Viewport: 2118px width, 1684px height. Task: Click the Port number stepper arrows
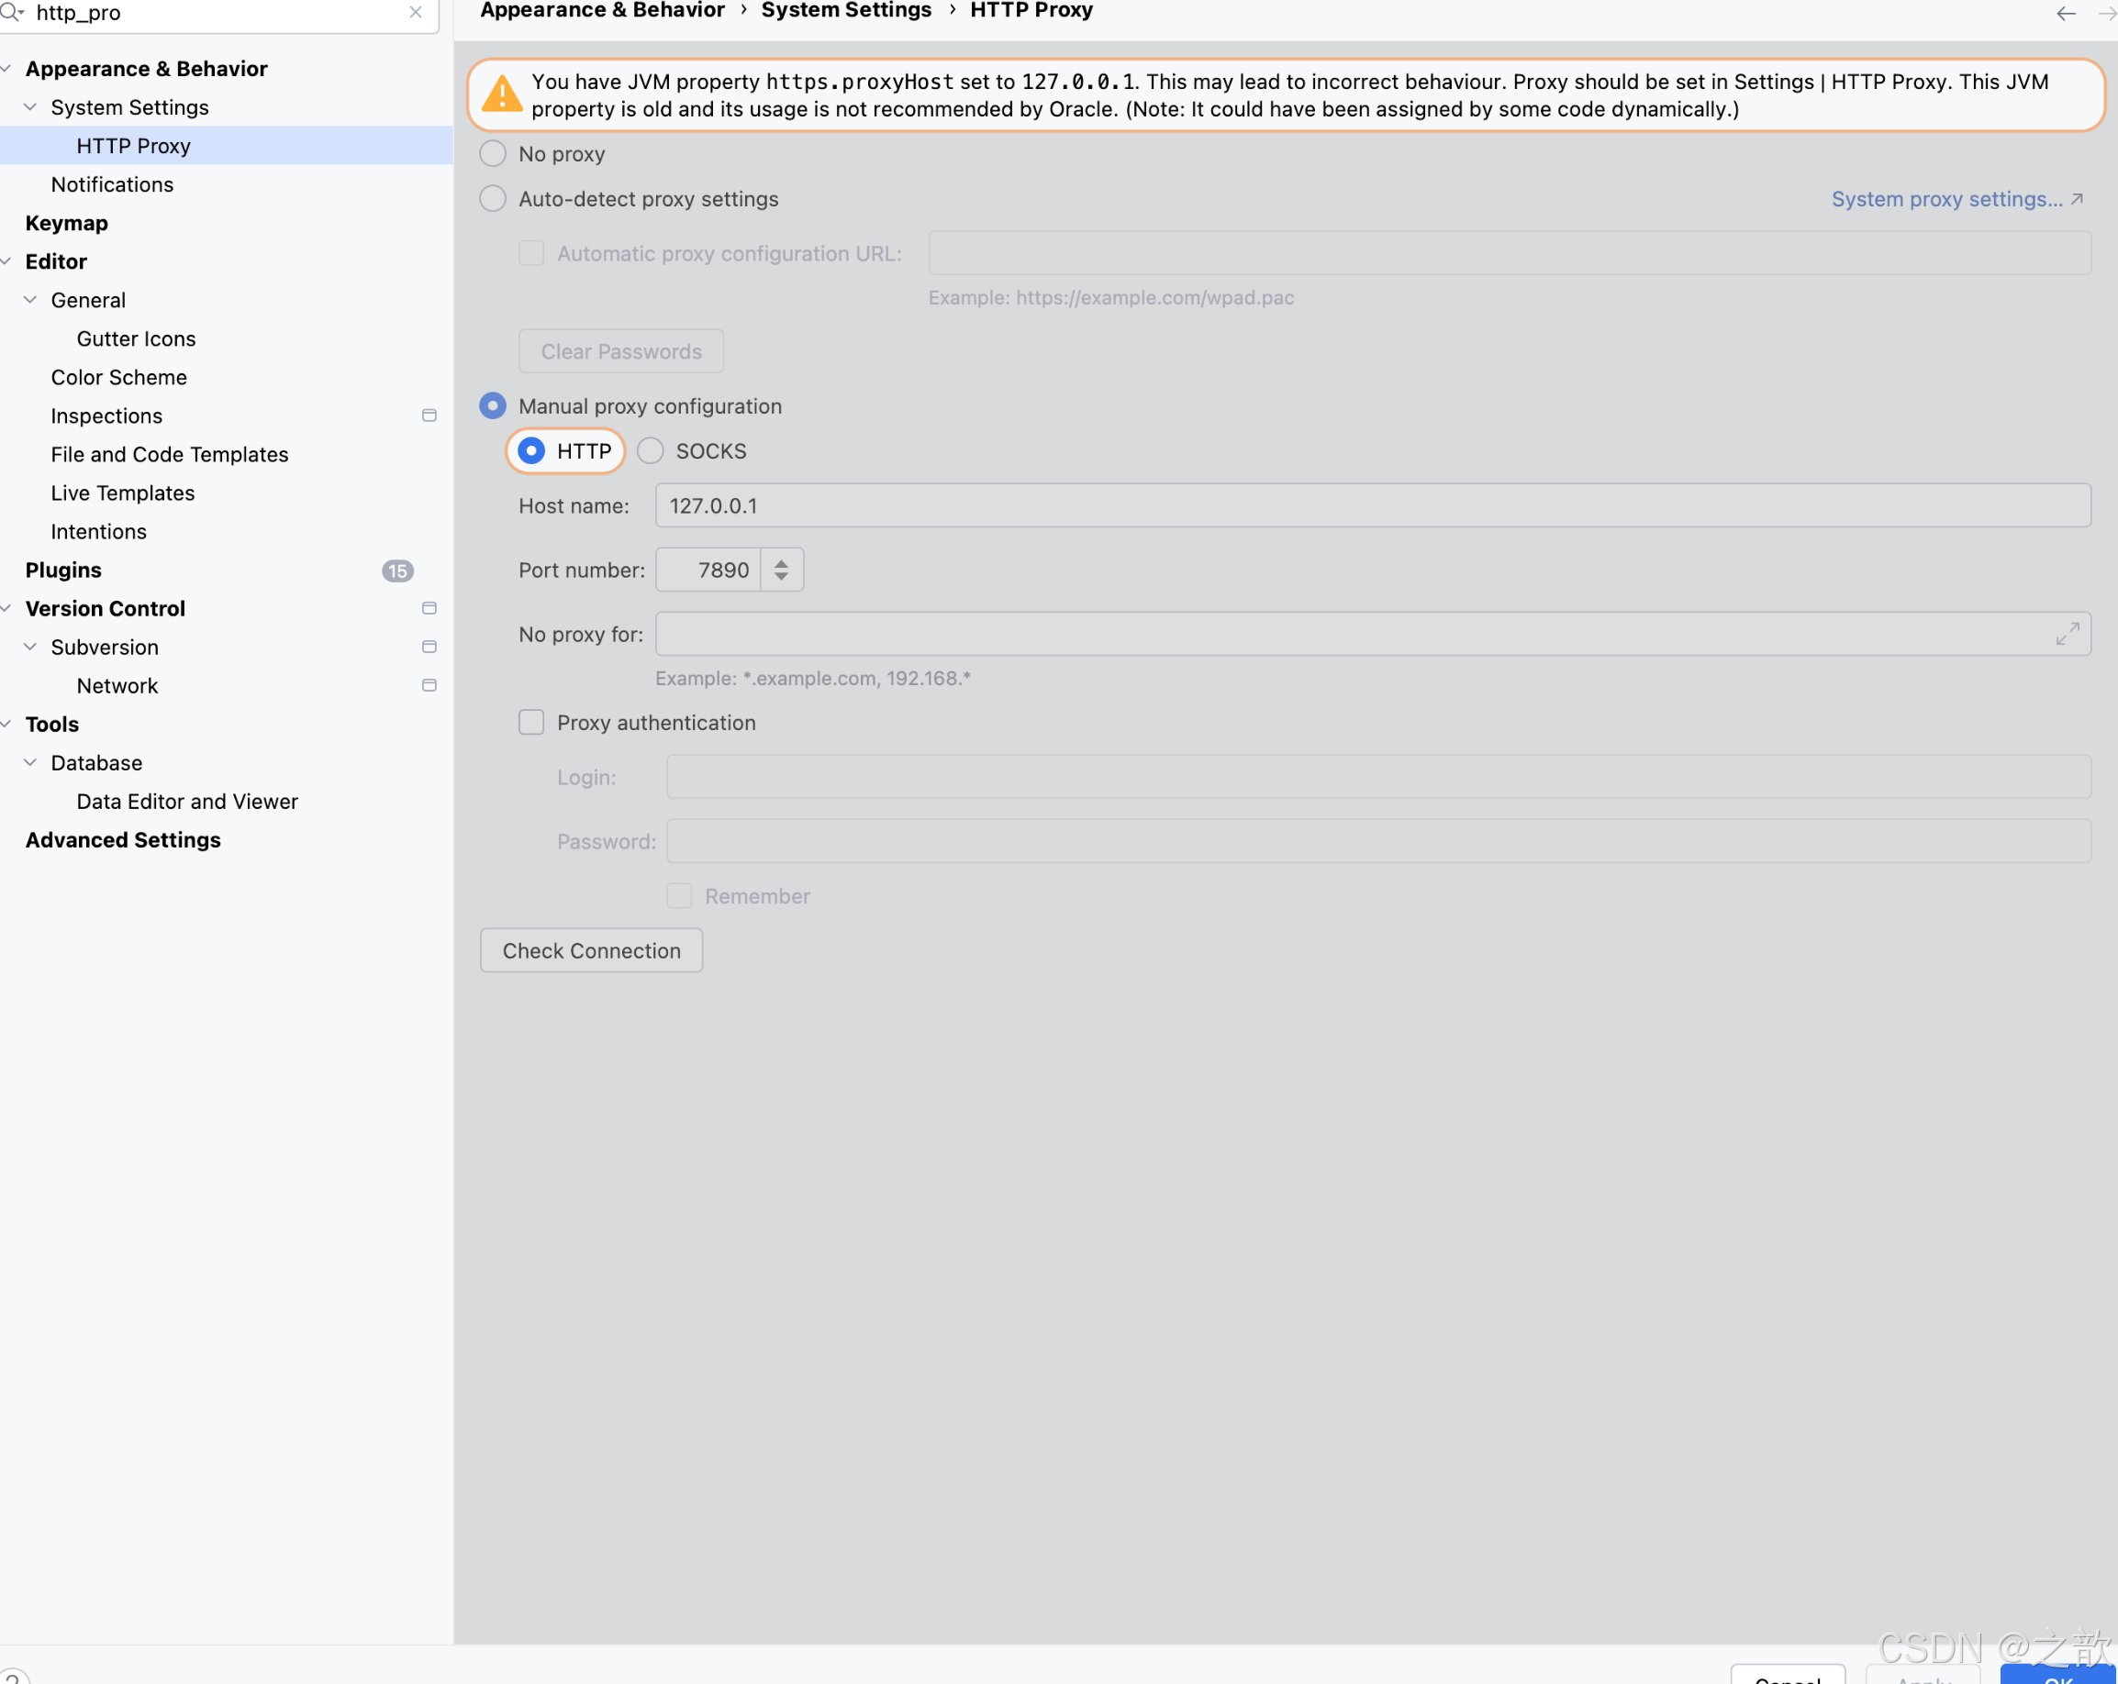point(781,571)
